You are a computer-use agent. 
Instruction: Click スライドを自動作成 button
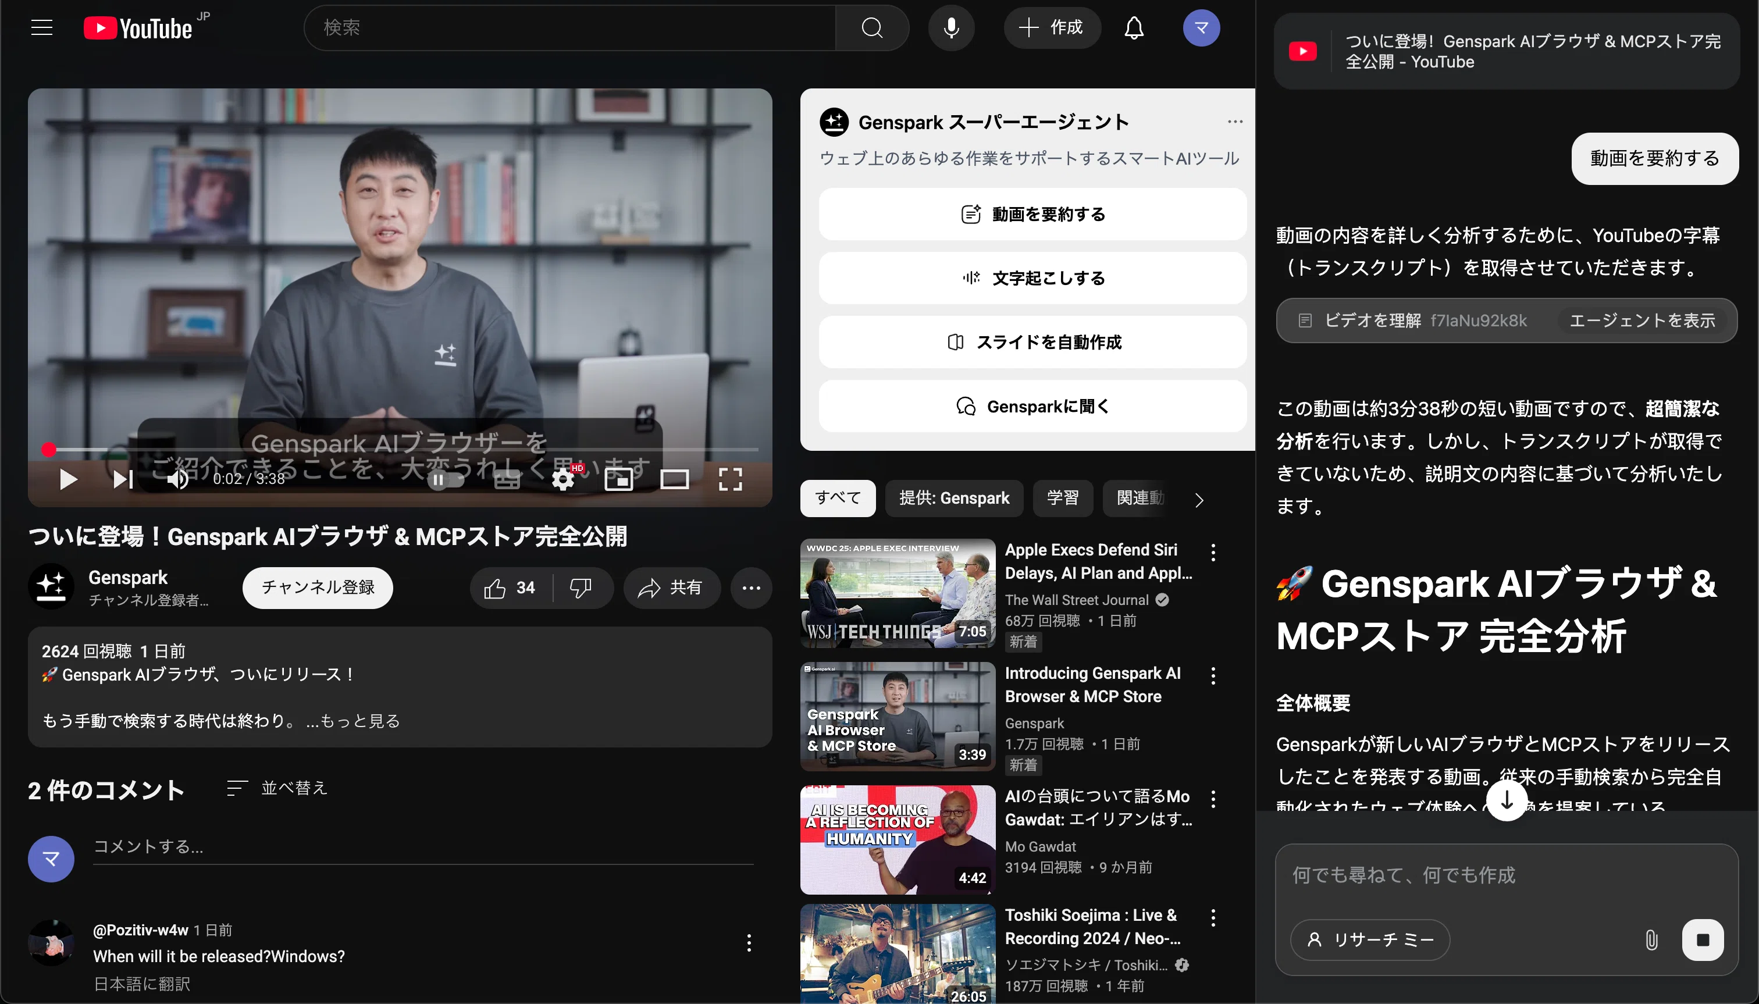pyautogui.click(x=1032, y=342)
